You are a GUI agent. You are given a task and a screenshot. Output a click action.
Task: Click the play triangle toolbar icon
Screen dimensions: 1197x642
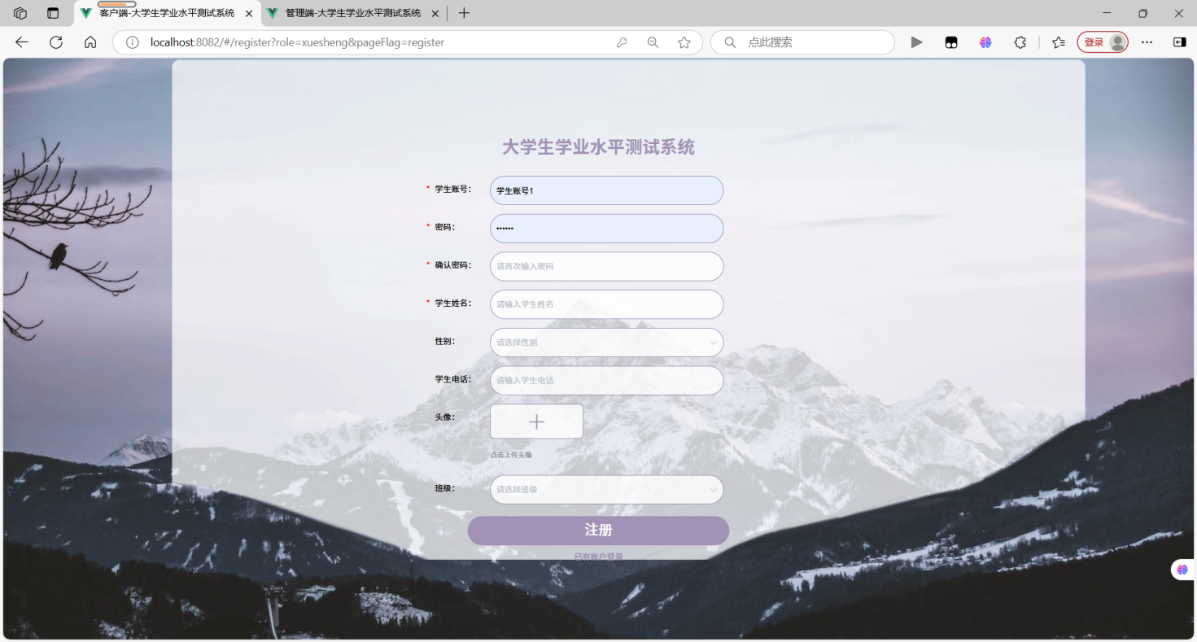pyautogui.click(x=917, y=42)
